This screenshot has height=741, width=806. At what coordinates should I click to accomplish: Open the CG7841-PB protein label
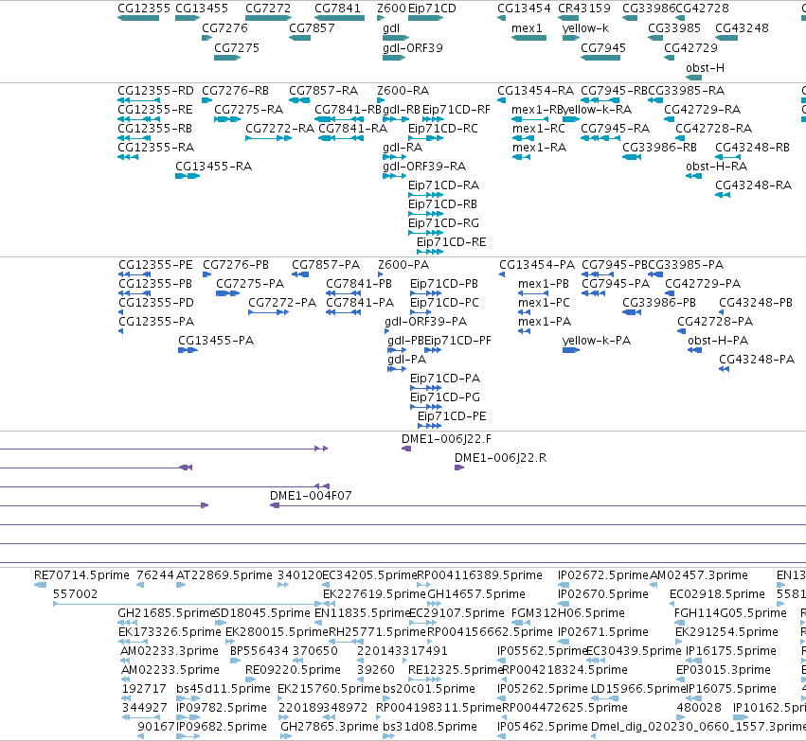pos(359,284)
